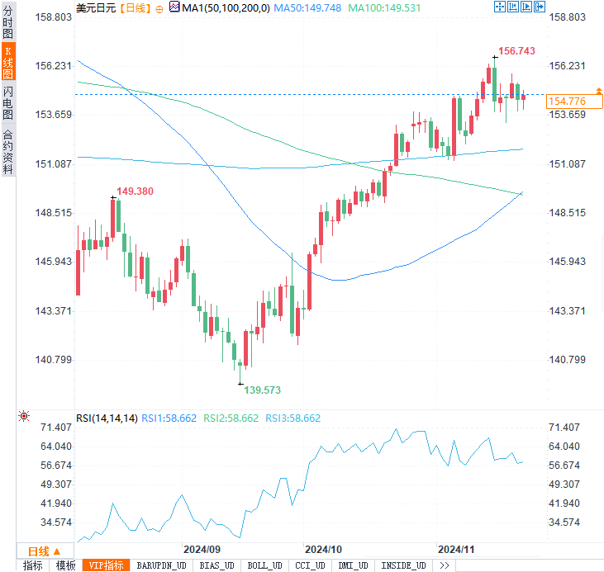Viewport: 604px width, 572px height.
Task: Open the 模板 tab
Action: click(65, 565)
